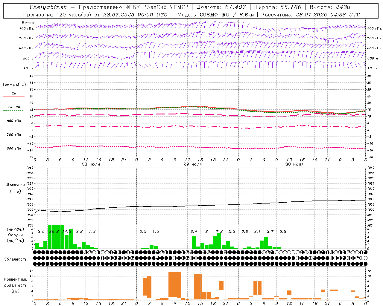
Task: Click the 500 м wind level label at left
Action: (x=28, y=58)
